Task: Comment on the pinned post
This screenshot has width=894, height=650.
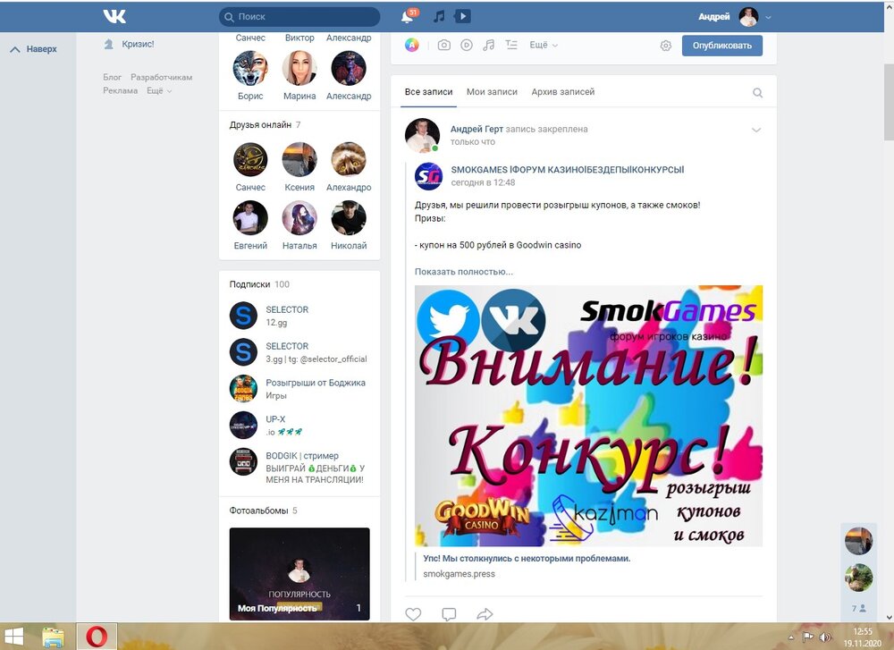Action: (x=450, y=614)
